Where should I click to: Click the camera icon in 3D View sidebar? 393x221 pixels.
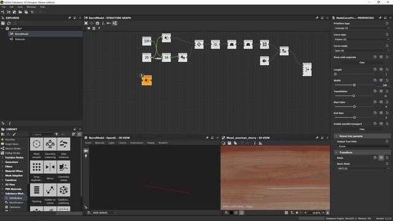86,151
